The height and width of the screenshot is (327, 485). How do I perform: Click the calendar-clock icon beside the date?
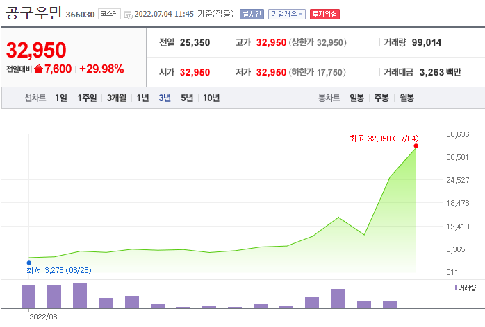(x=128, y=15)
